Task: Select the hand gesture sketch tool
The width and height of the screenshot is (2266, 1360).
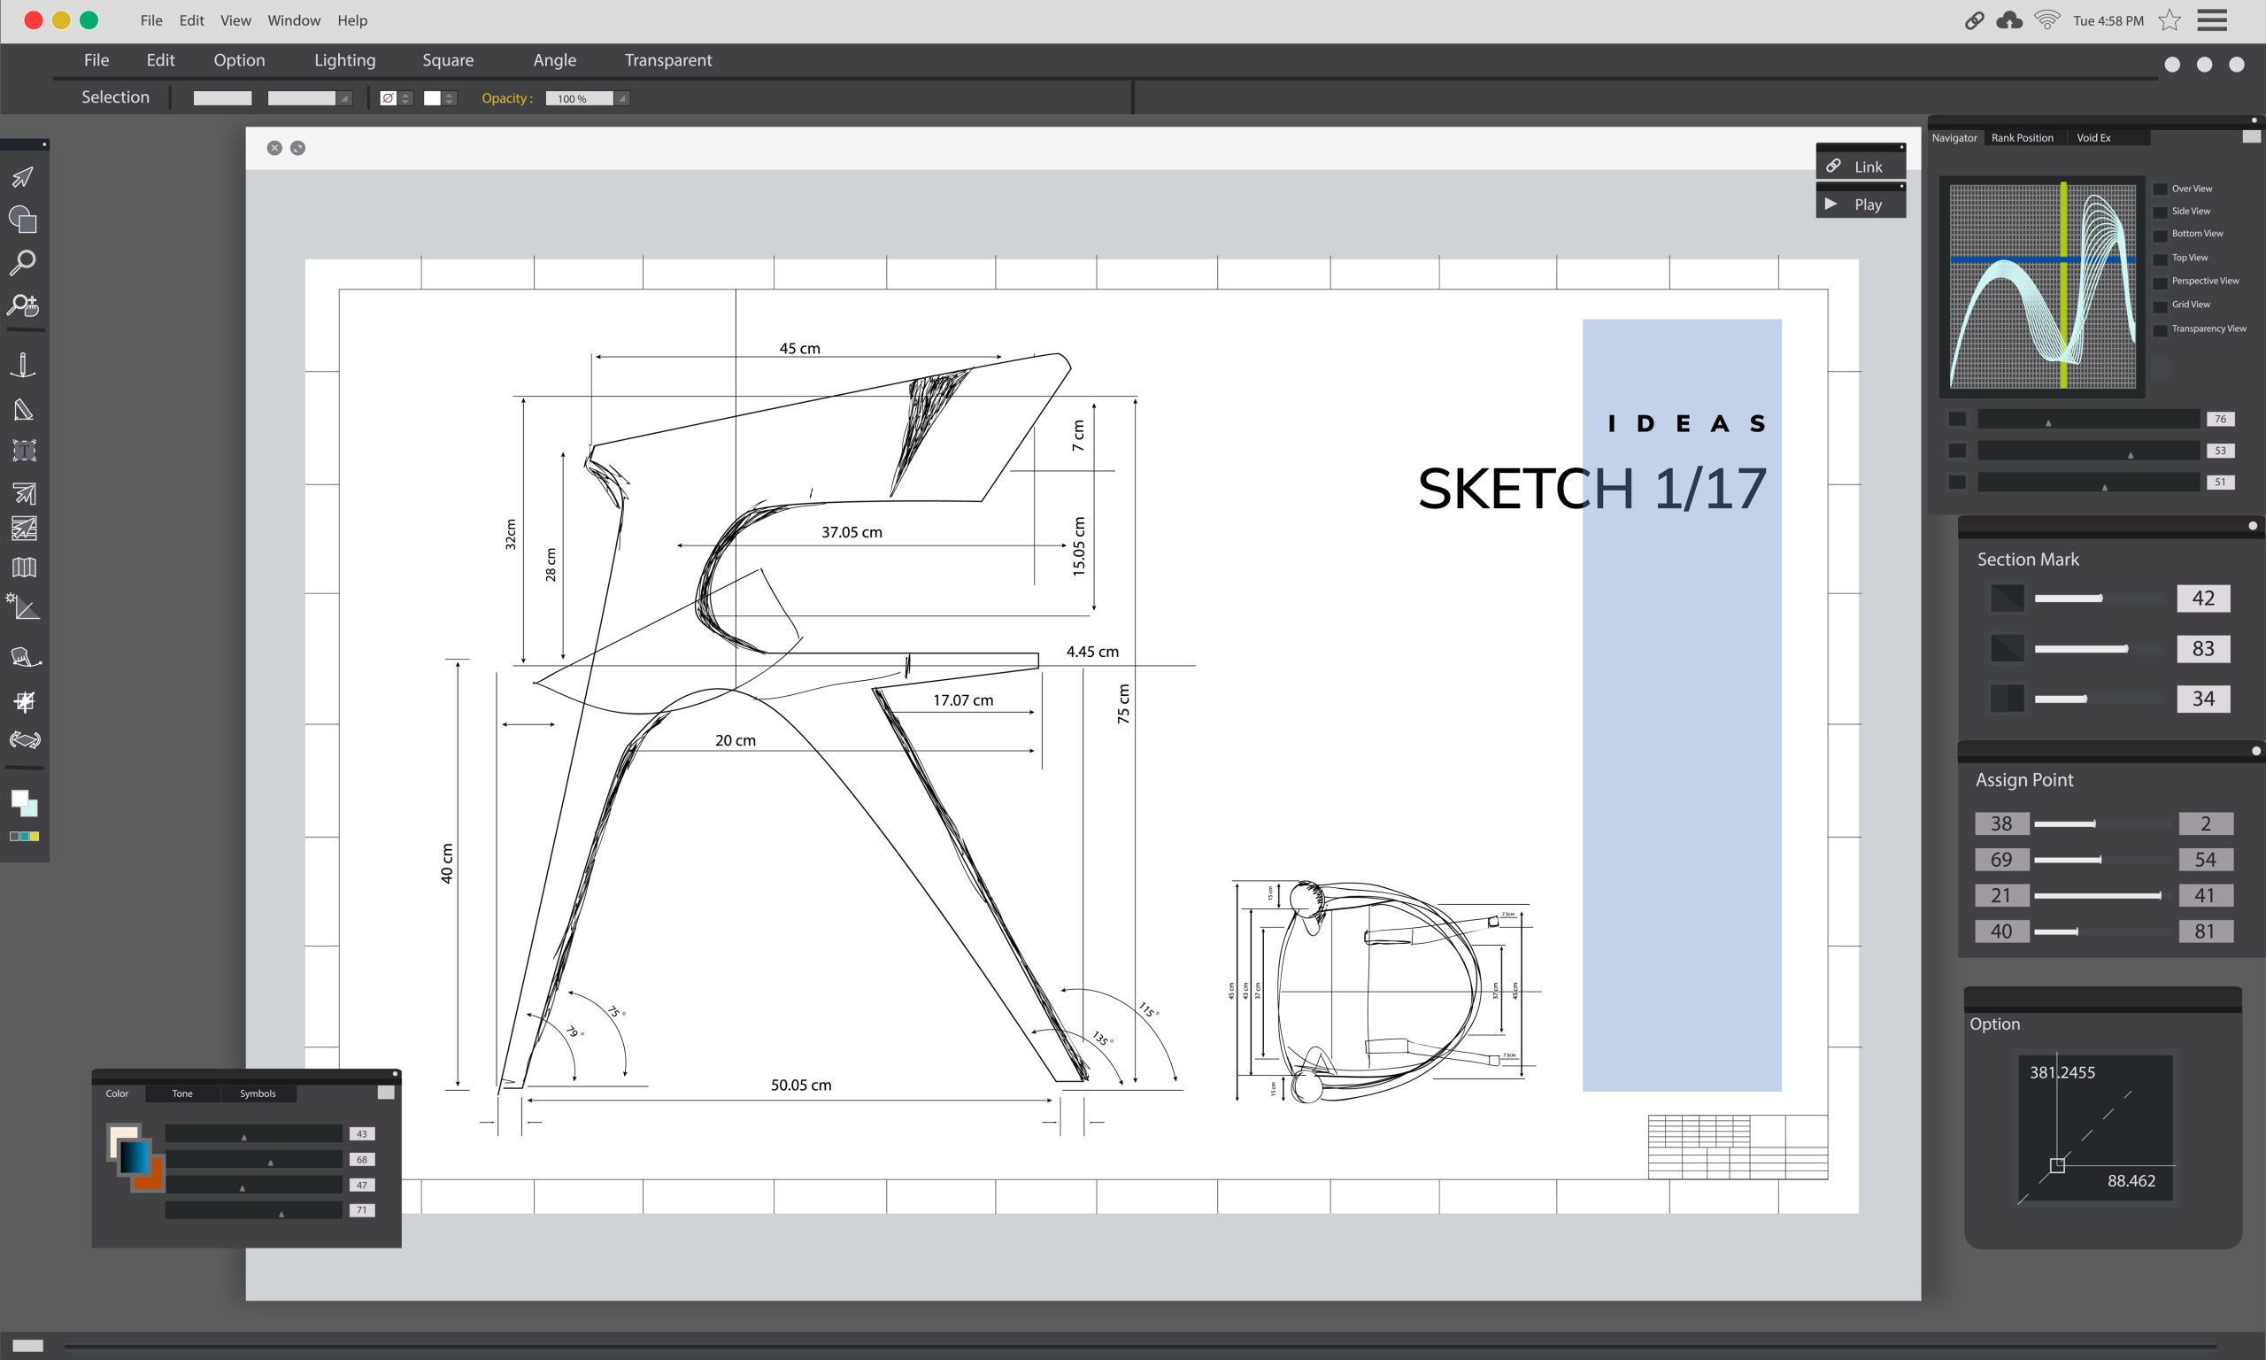Action: (x=25, y=657)
